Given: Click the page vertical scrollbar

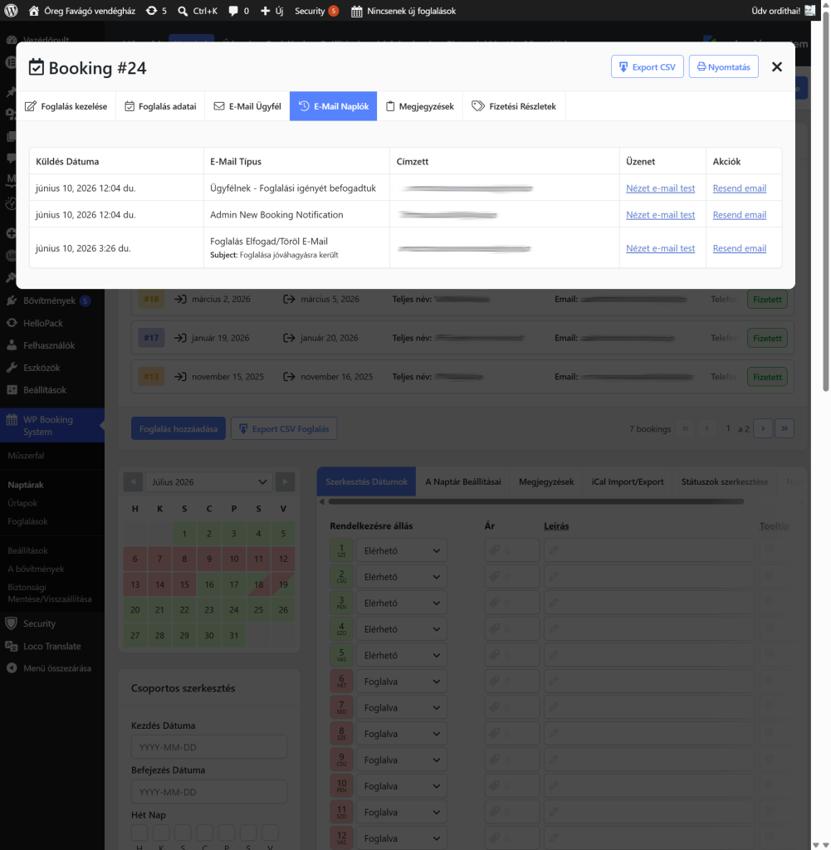Looking at the screenshot, I should 825,201.
